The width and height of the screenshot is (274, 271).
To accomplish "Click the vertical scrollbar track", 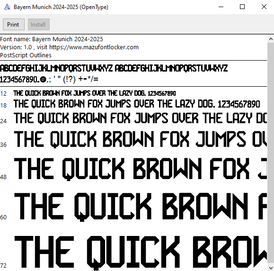I will 271,153.
